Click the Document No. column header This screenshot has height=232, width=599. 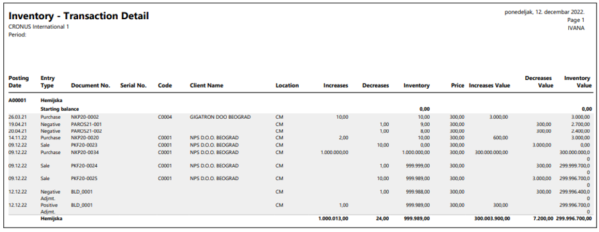pyautogui.click(x=90, y=86)
